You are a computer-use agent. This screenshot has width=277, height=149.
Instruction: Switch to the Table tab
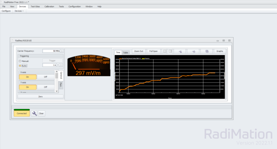point(126,53)
